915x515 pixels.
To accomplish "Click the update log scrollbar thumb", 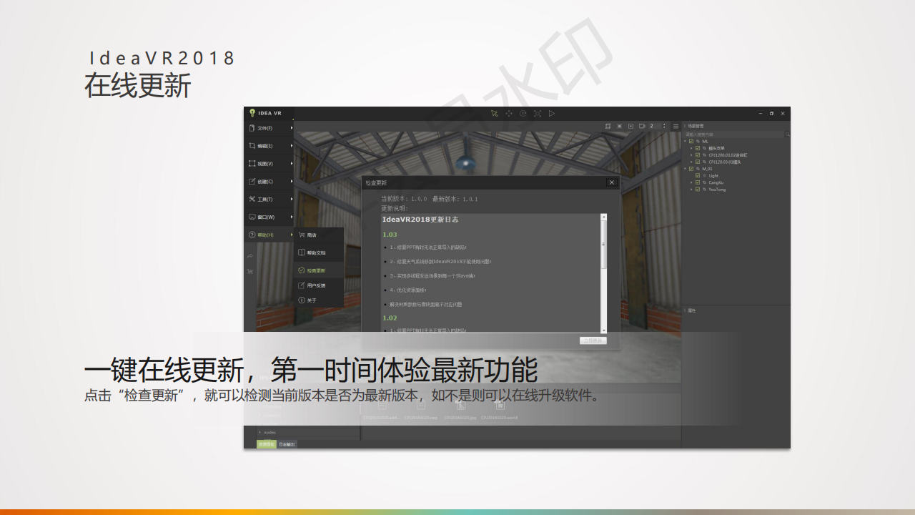I will pyautogui.click(x=604, y=244).
